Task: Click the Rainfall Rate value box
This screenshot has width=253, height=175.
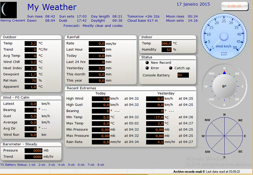Action: (x=97, y=43)
